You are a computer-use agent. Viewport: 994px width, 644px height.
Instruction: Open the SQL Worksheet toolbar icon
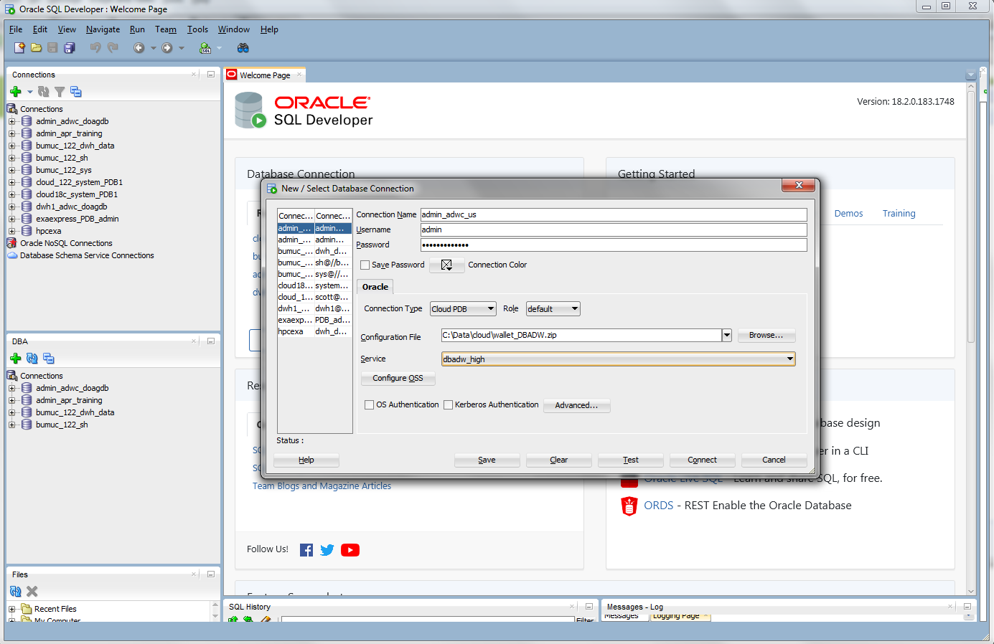coord(205,48)
